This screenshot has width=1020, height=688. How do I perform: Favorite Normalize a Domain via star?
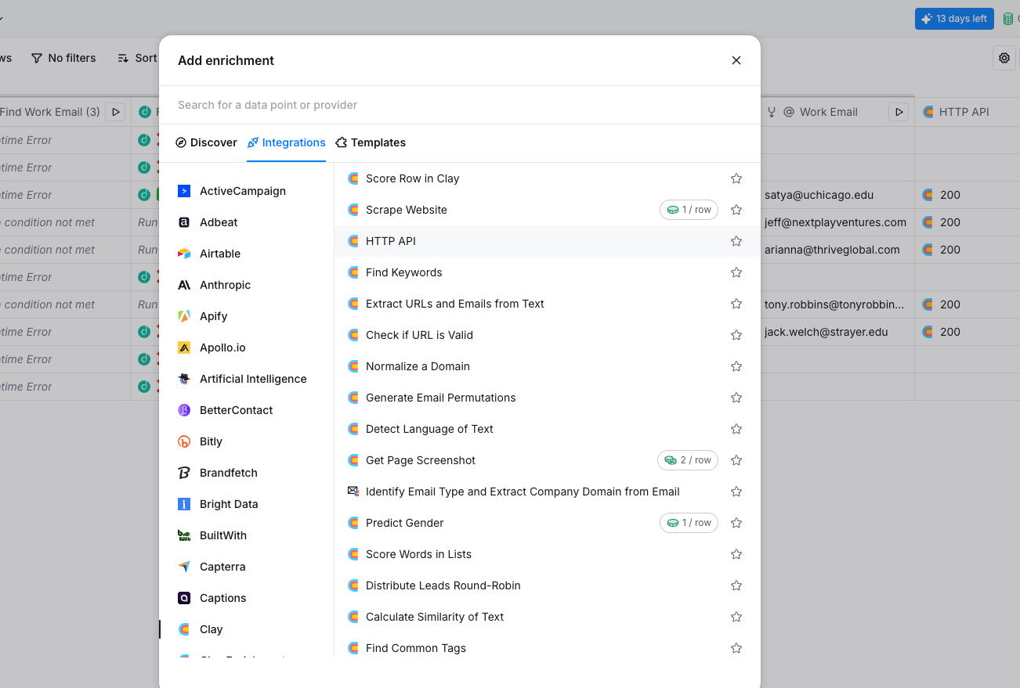pyautogui.click(x=736, y=366)
